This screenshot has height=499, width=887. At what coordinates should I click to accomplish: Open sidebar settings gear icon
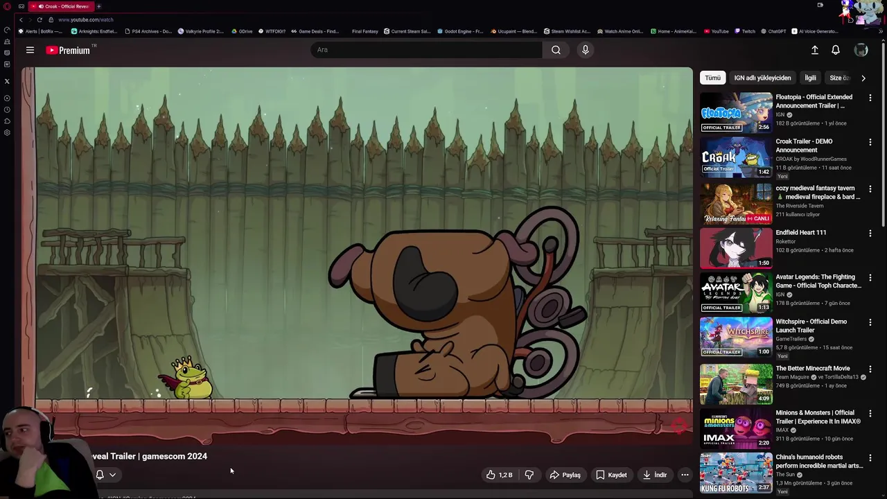click(7, 132)
